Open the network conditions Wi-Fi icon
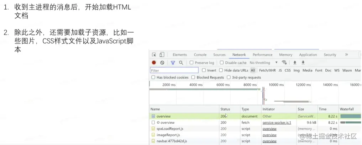362x145 pixels. tap(284, 63)
